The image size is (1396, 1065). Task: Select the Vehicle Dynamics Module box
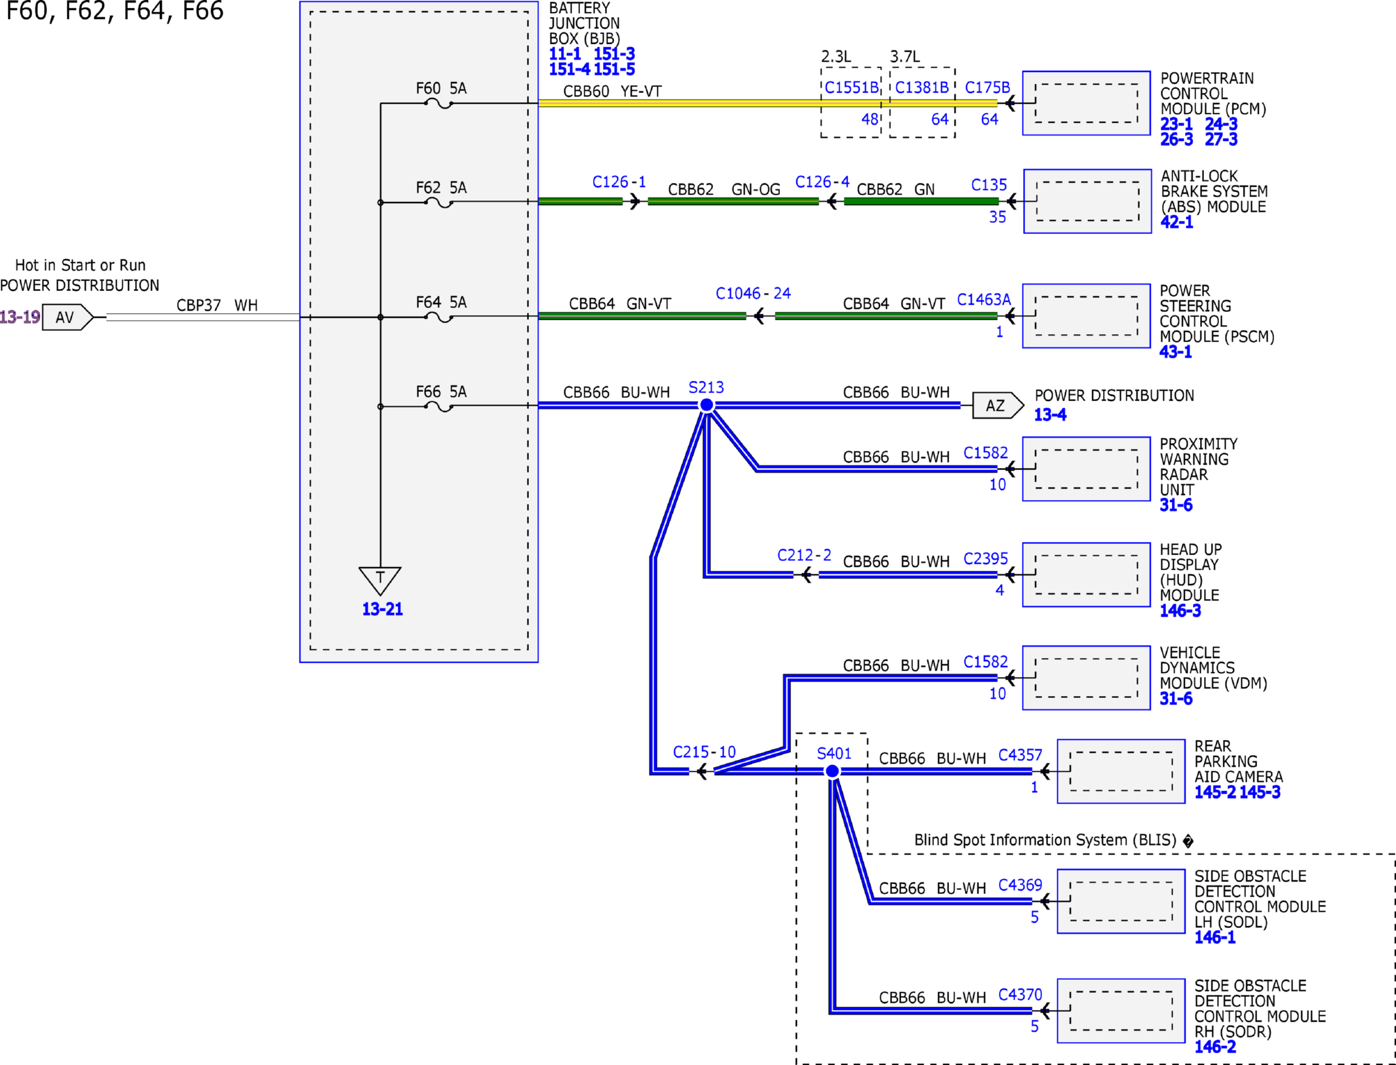pyautogui.click(x=1086, y=678)
